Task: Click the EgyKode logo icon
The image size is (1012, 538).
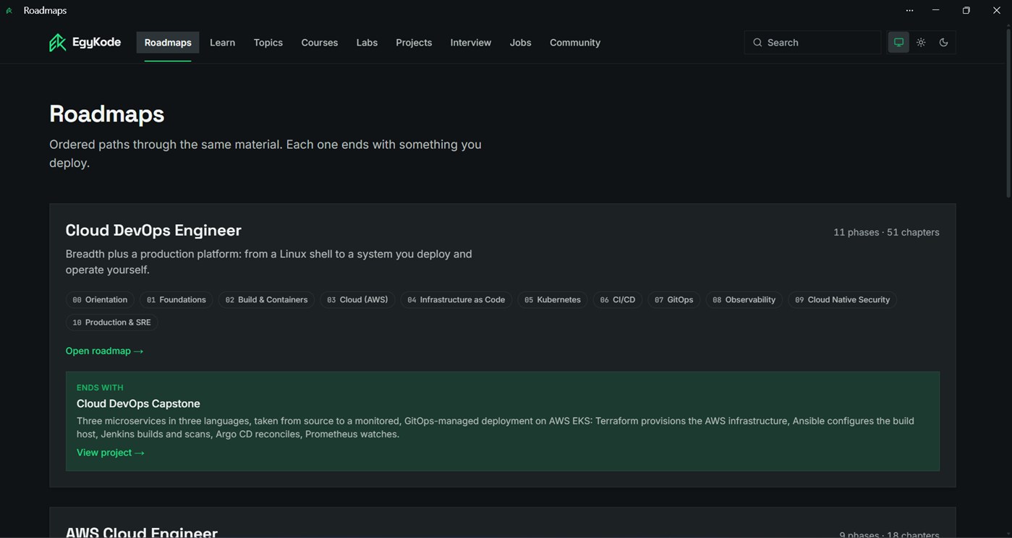Action: pyautogui.click(x=57, y=43)
